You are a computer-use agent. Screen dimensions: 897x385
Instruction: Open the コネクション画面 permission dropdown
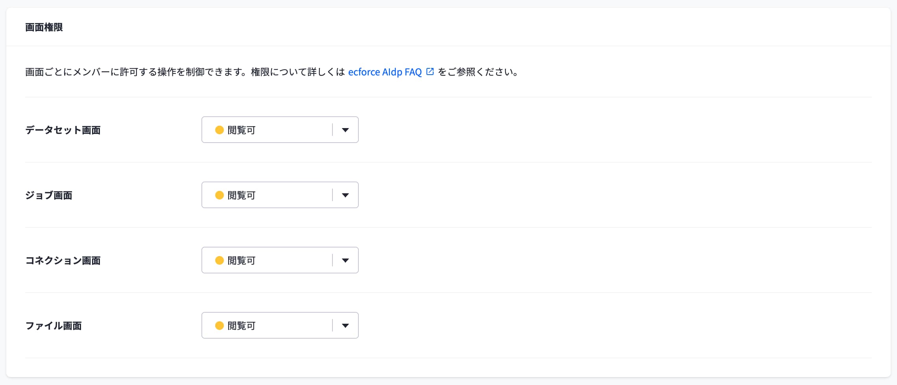[x=280, y=260]
